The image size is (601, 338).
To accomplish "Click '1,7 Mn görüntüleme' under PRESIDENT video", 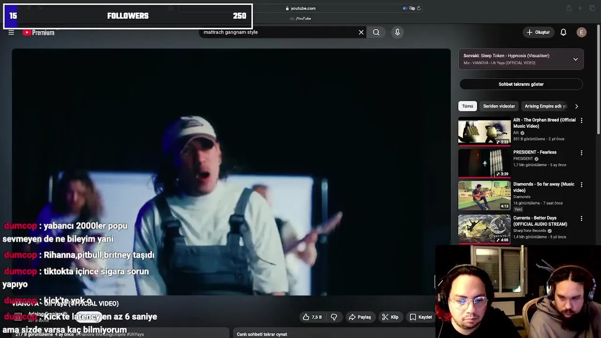I will [530, 165].
